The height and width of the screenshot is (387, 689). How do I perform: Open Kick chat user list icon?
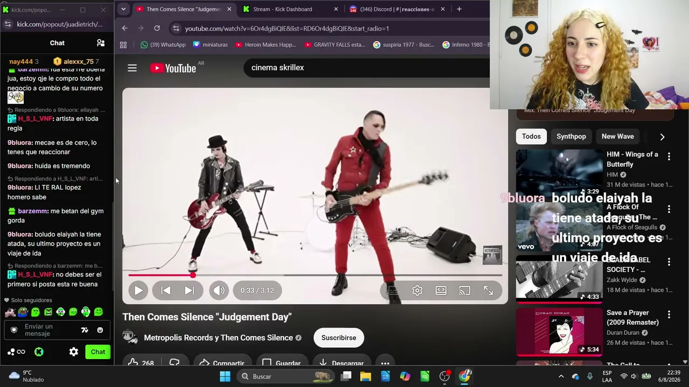[x=101, y=43]
